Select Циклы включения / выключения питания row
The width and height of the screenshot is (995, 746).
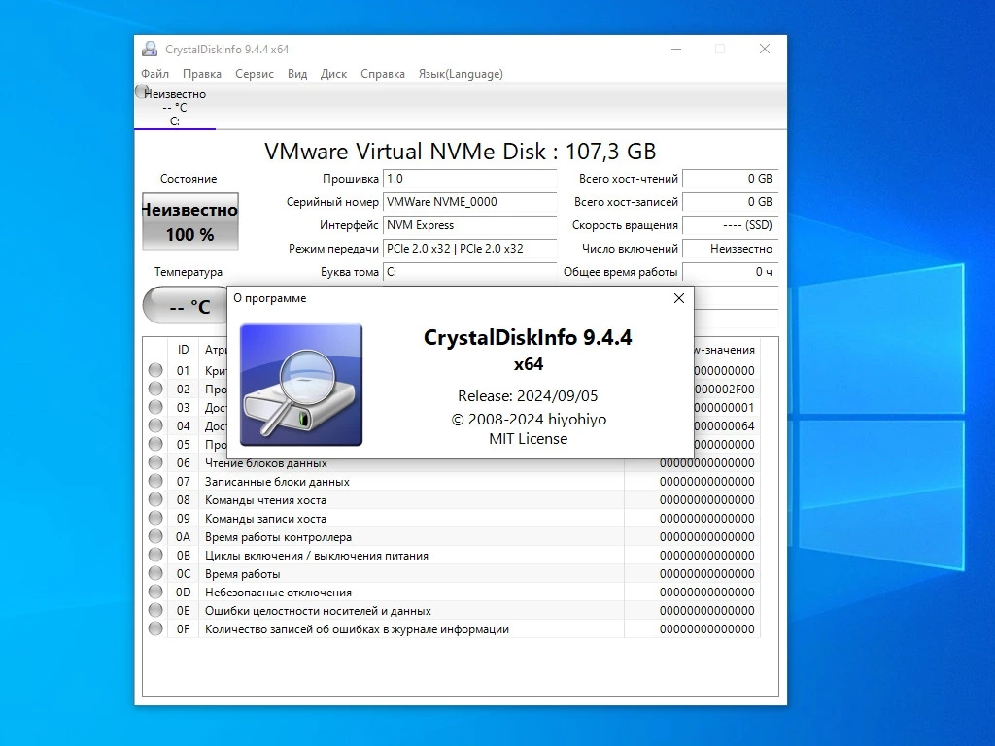(x=452, y=555)
